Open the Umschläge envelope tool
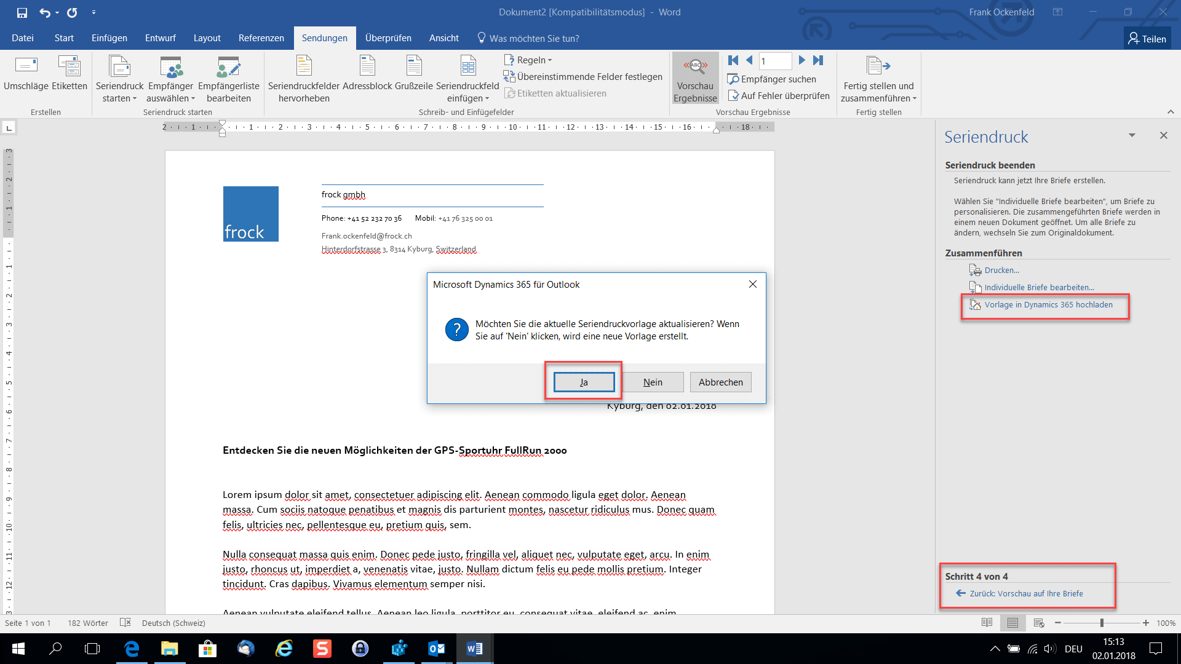Image resolution: width=1181 pixels, height=664 pixels. coord(26,74)
